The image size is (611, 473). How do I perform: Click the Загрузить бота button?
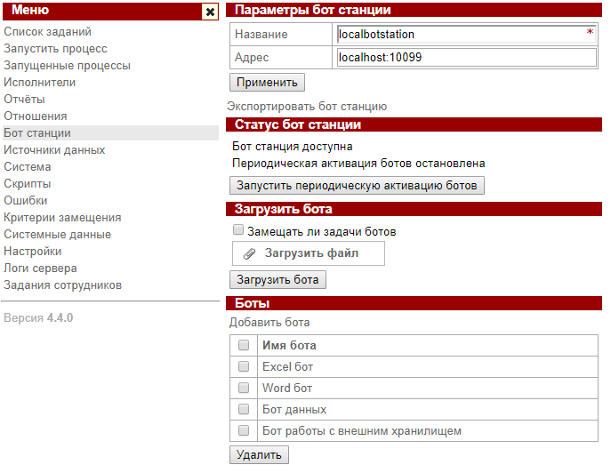click(x=277, y=280)
